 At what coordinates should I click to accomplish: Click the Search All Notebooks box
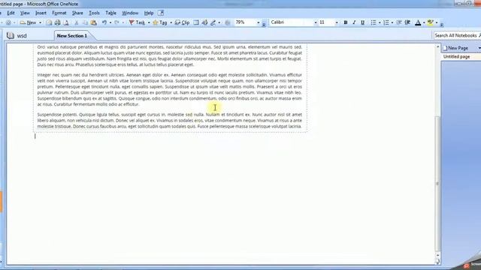[x=457, y=35]
